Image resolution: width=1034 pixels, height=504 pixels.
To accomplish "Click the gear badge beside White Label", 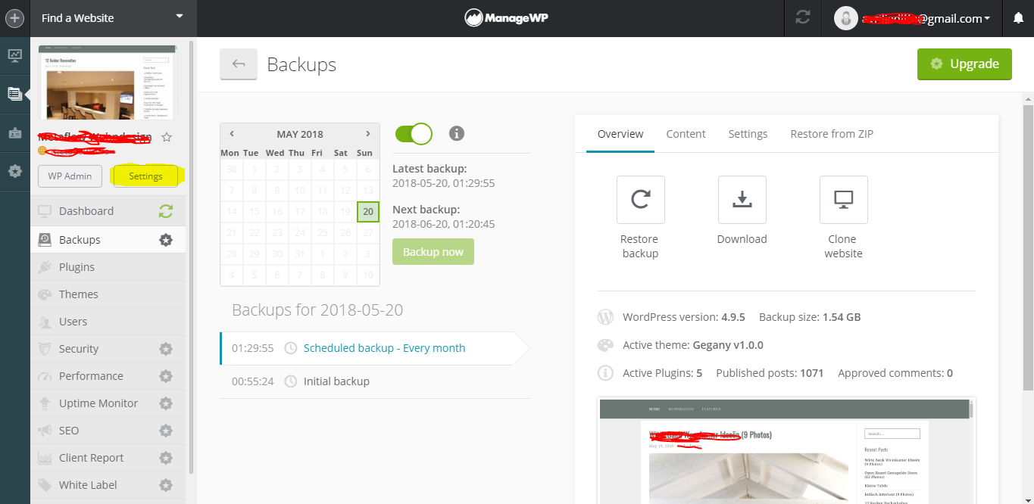I will coord(166,485).
